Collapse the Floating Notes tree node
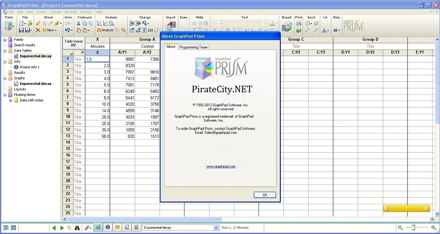440x234 pixels. point(5,94)
